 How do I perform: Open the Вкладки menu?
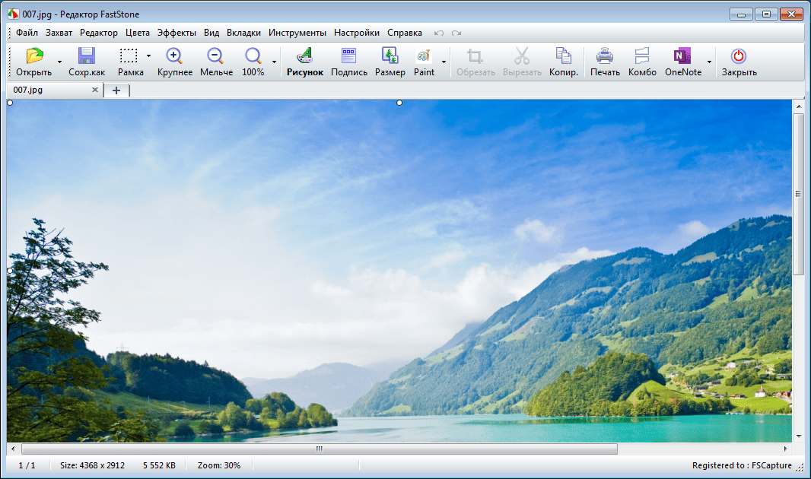click(x=243, y=33)
